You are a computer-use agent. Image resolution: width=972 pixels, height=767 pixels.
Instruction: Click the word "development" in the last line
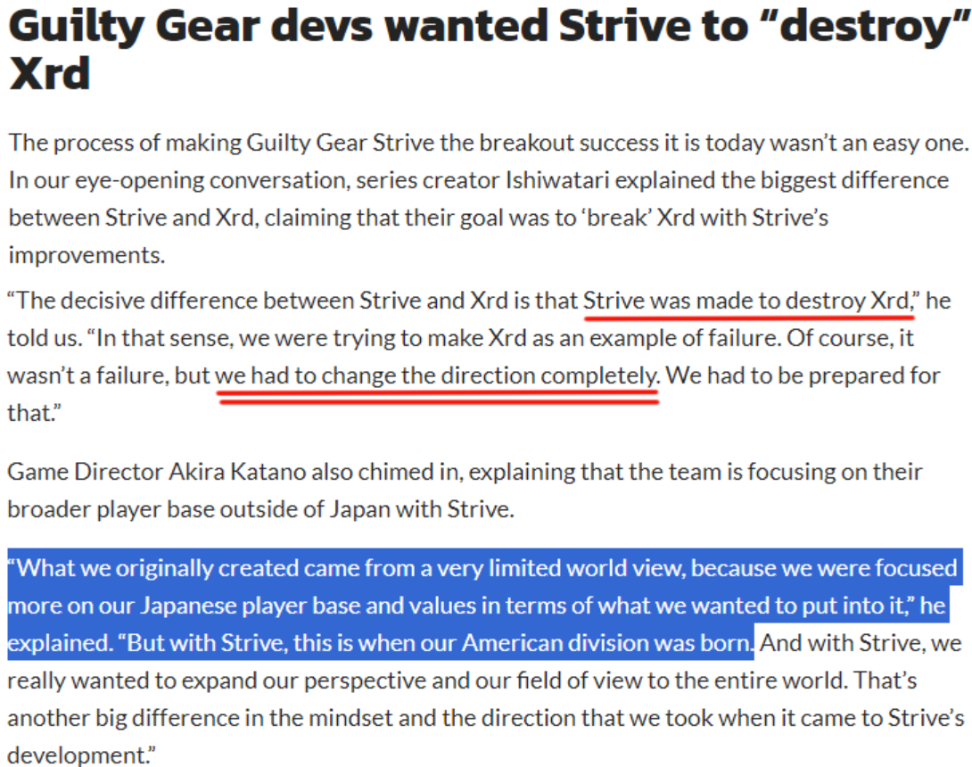(78, 755)
